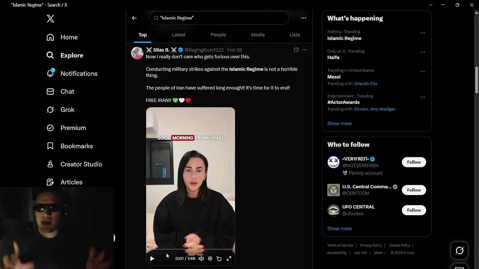Click floating Grok button at bottom right
The width and height of the screenshot is (479, 269).
click(460, 250)
